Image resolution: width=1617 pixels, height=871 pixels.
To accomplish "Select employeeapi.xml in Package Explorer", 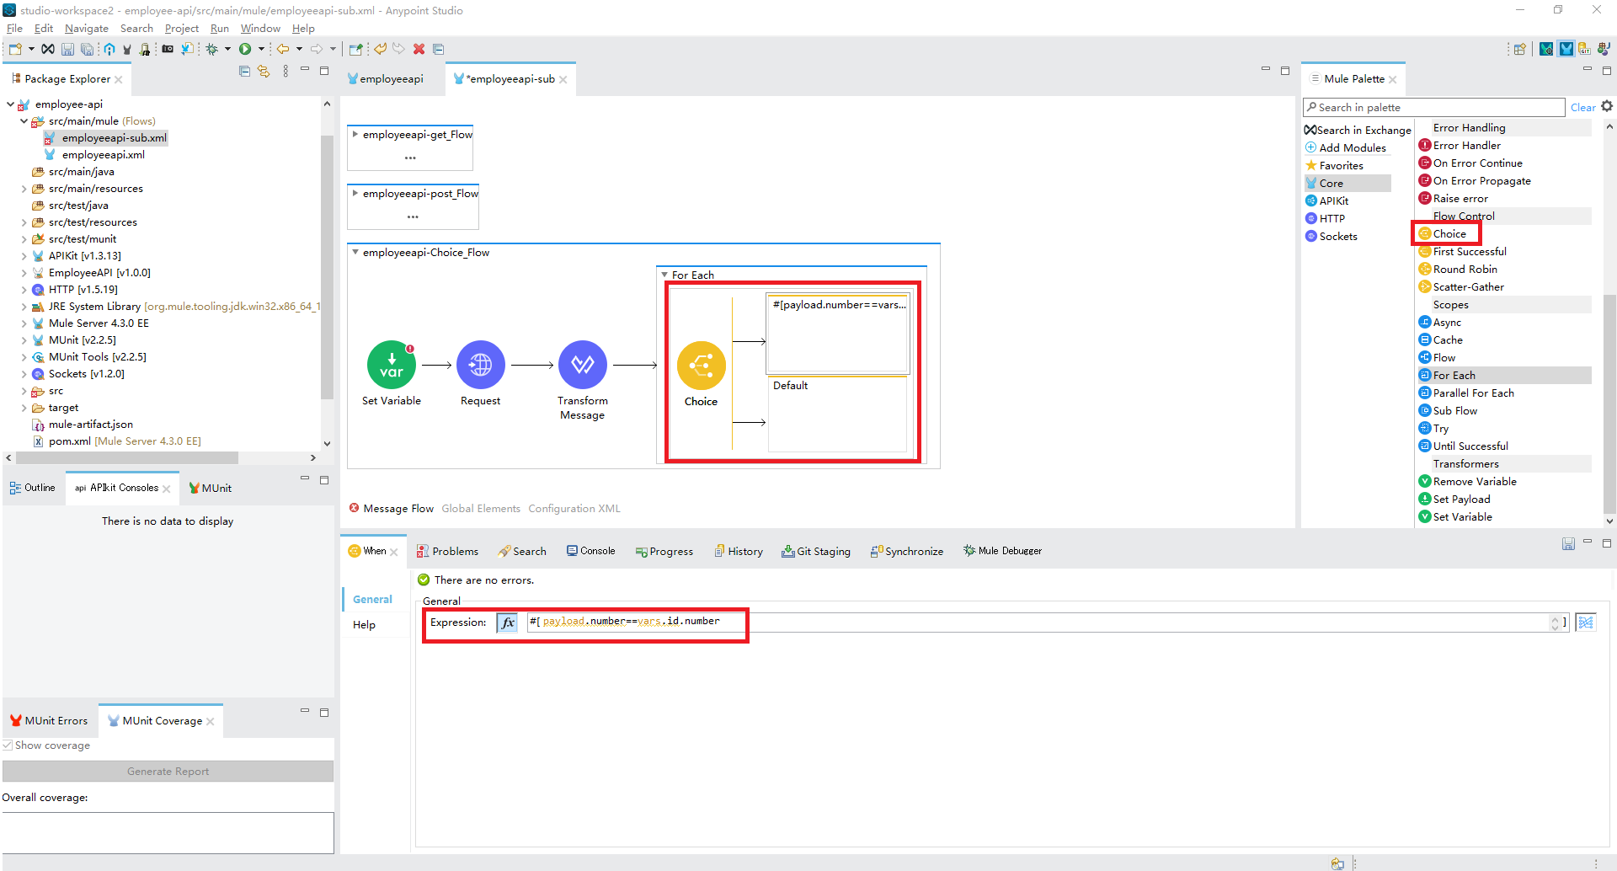I will click(95, 155).
